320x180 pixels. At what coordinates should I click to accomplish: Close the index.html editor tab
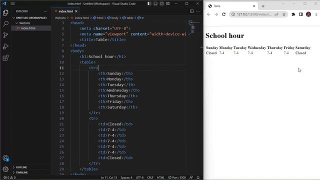coord(76,11)
